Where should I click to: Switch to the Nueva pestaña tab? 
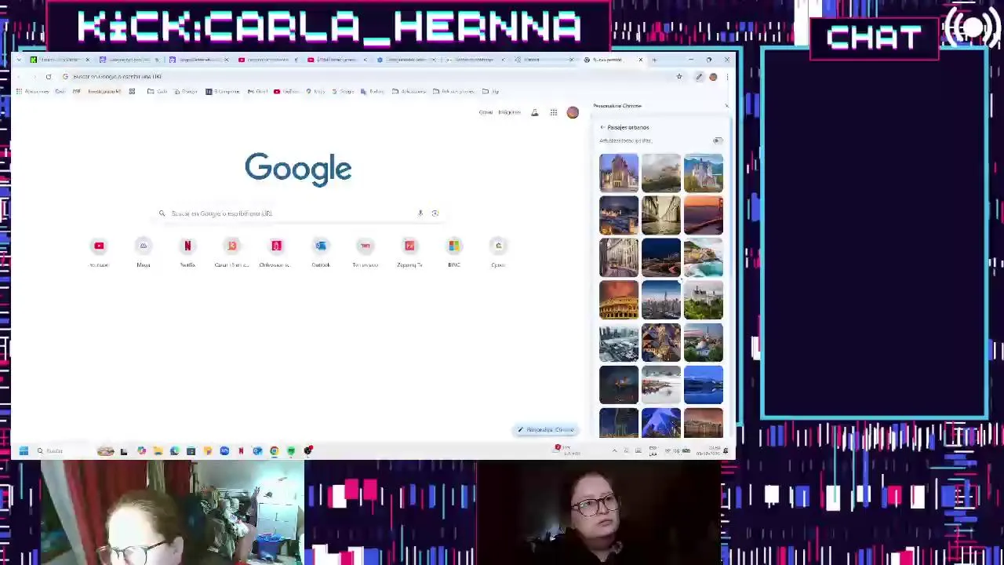[613, 60]
